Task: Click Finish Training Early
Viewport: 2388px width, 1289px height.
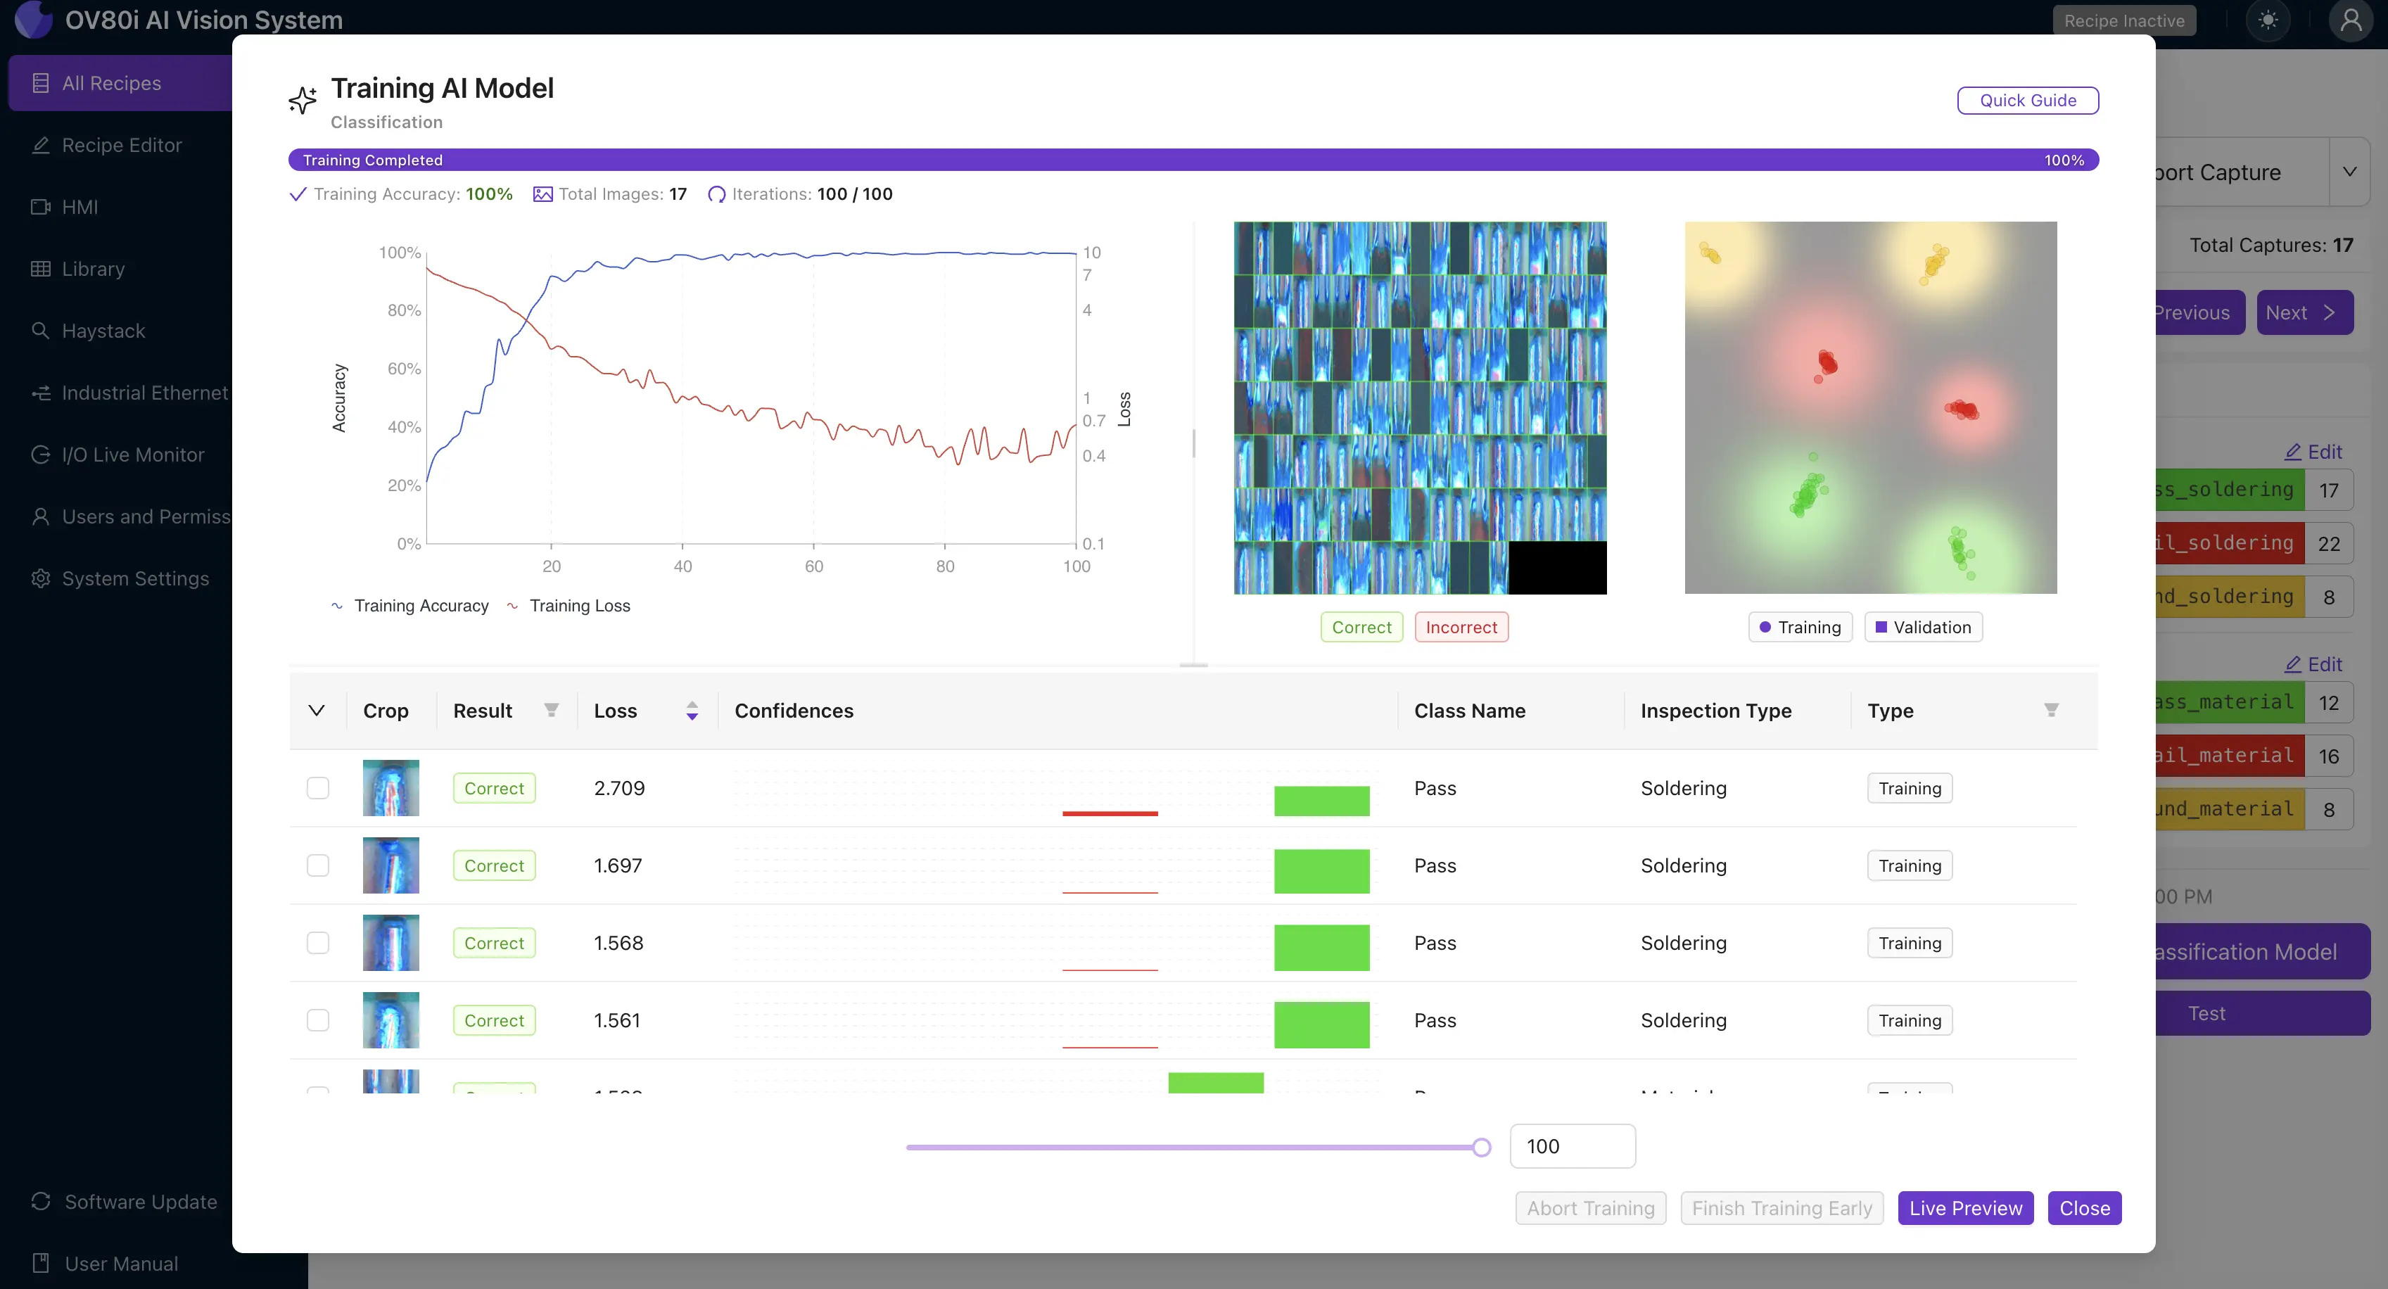Action: [x=1782, y=1207]
